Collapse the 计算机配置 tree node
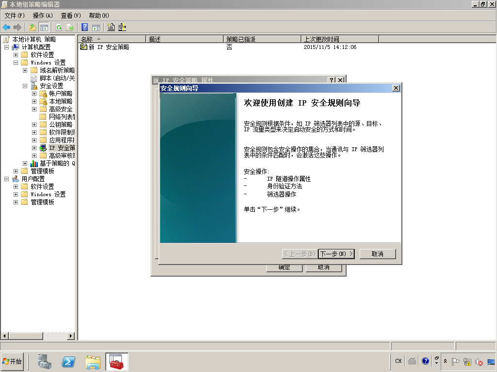The height and width of the screenshot is (372, 497). click(x=6, y=47)
